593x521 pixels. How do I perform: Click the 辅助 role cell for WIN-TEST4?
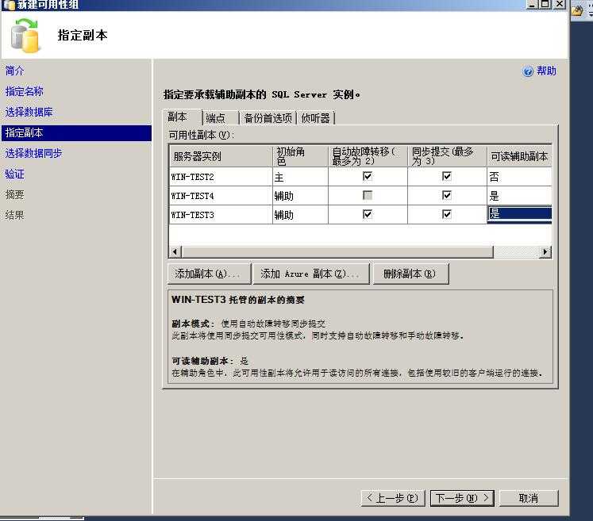point(300,196)
